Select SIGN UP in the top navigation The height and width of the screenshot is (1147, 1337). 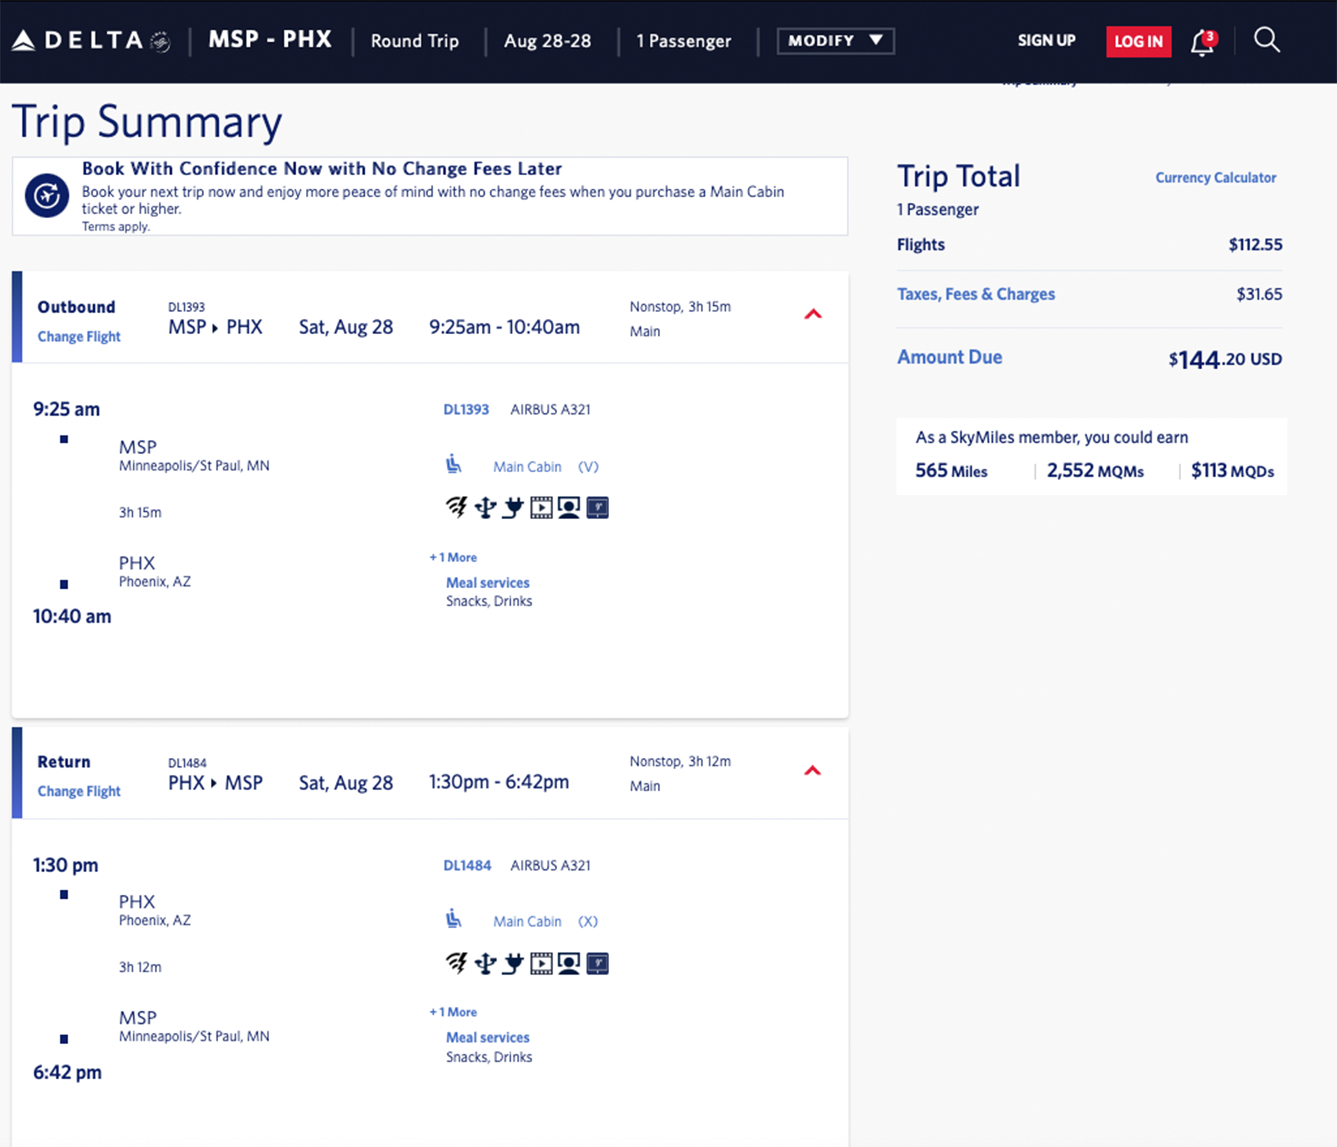[x=1046, y=41]
